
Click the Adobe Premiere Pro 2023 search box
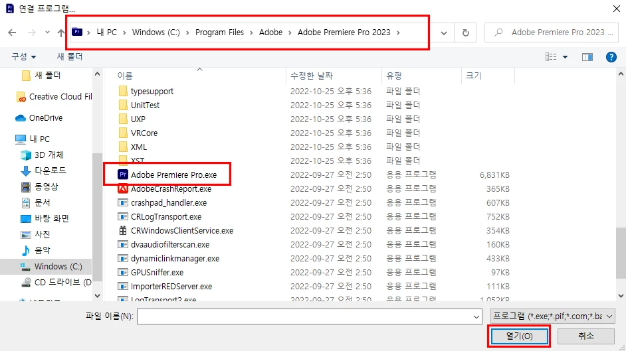click(x=552, y=33)
